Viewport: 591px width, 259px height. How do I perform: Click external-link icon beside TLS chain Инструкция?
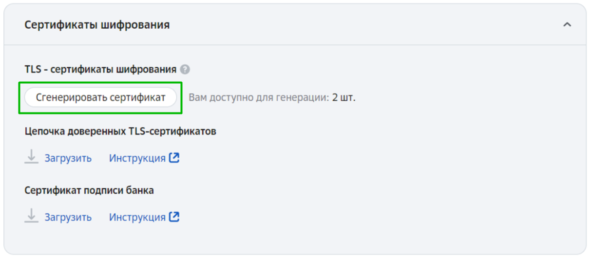tap(174, 158)
